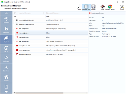Choose the Google Chrome browser icon
Screen dimensions: 126x94
click(x=110, y=8)
